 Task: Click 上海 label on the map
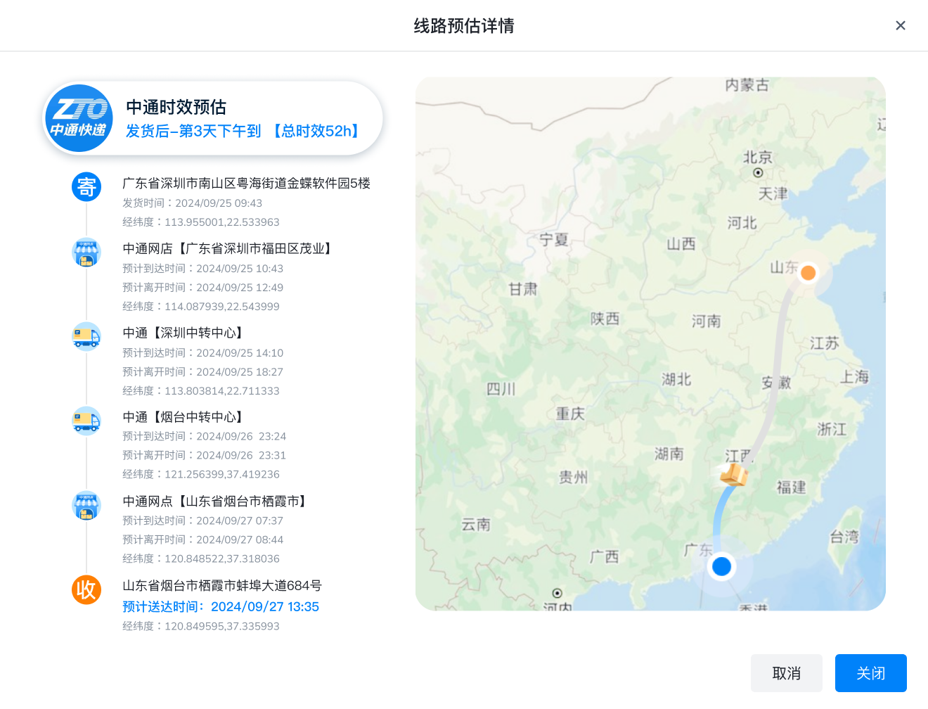pos(855,376)
